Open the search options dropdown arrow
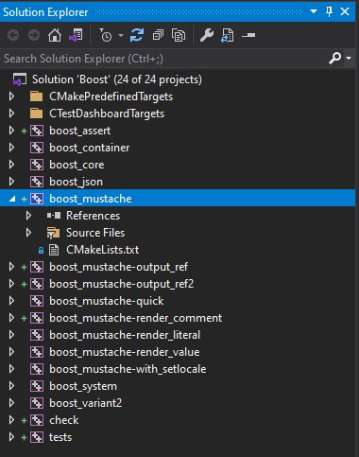Screen dimensions: 359x457 (x=349, y=59)
